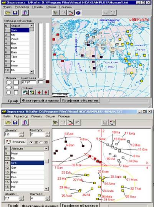Click ellipses icon in bottom window toolbar
The width and height of the screenshot is (154, 207).
112,122
